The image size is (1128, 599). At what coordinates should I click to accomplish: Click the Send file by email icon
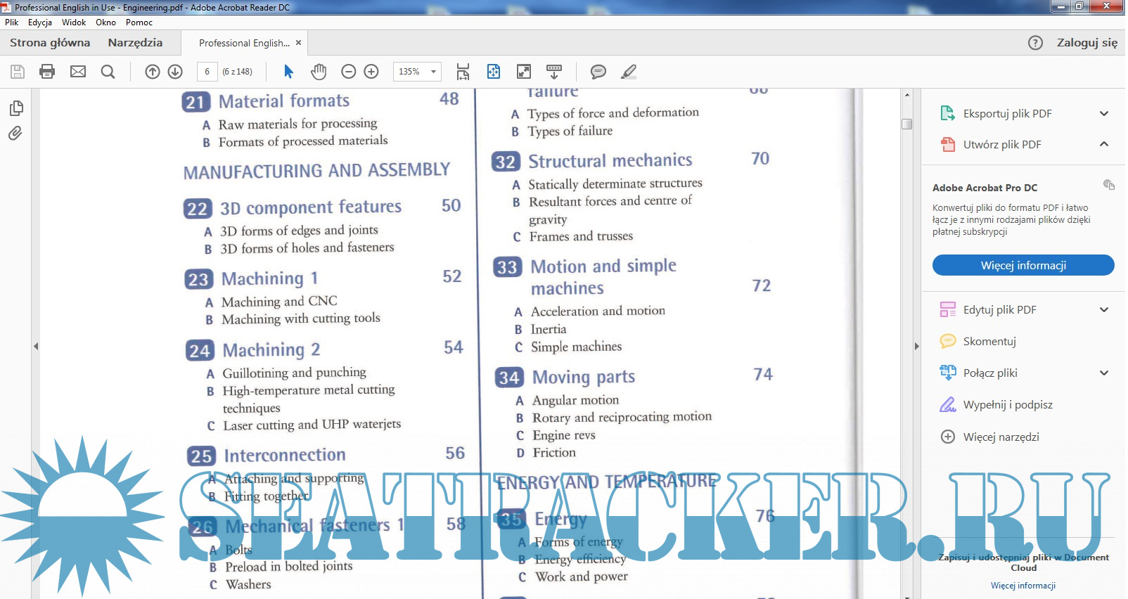78,72
